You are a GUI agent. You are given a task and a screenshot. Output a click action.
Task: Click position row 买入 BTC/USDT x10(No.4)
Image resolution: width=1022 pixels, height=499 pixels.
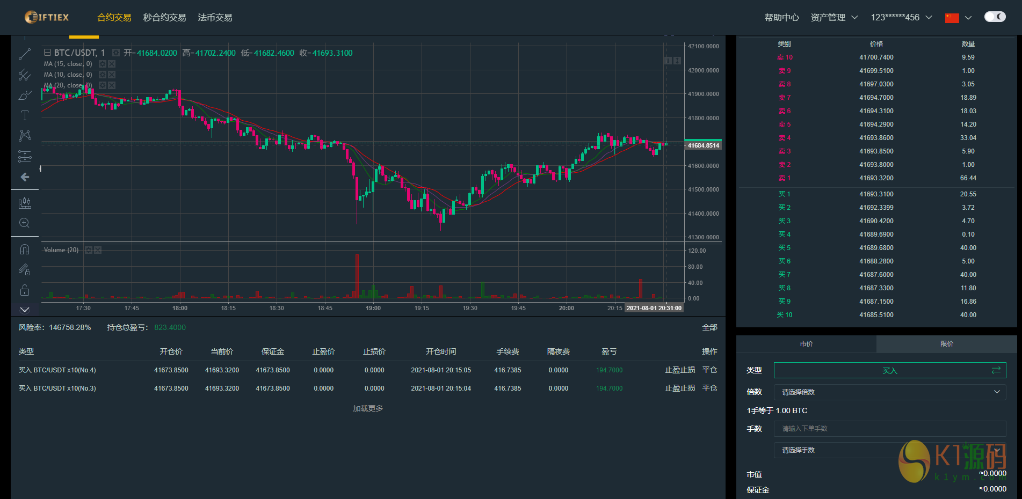pyautogui.click(x=368, y=370)
